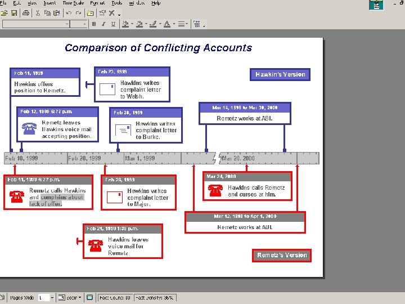The height and width of the screenshot is (304, 405).
Task: Click Mar 1, 1999 on the time scale
Action: pos(140,158)
